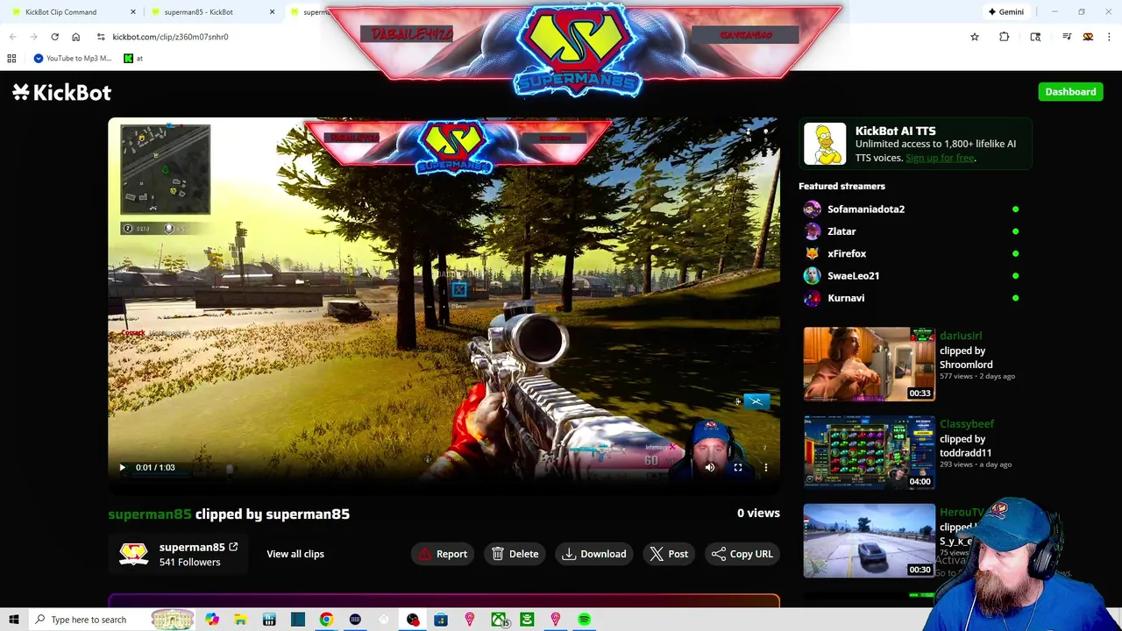Image resolution: width=1122 pixels, height=631 pixels.
Task: Open featured streamer Zlatar
Action: (841, 231)
